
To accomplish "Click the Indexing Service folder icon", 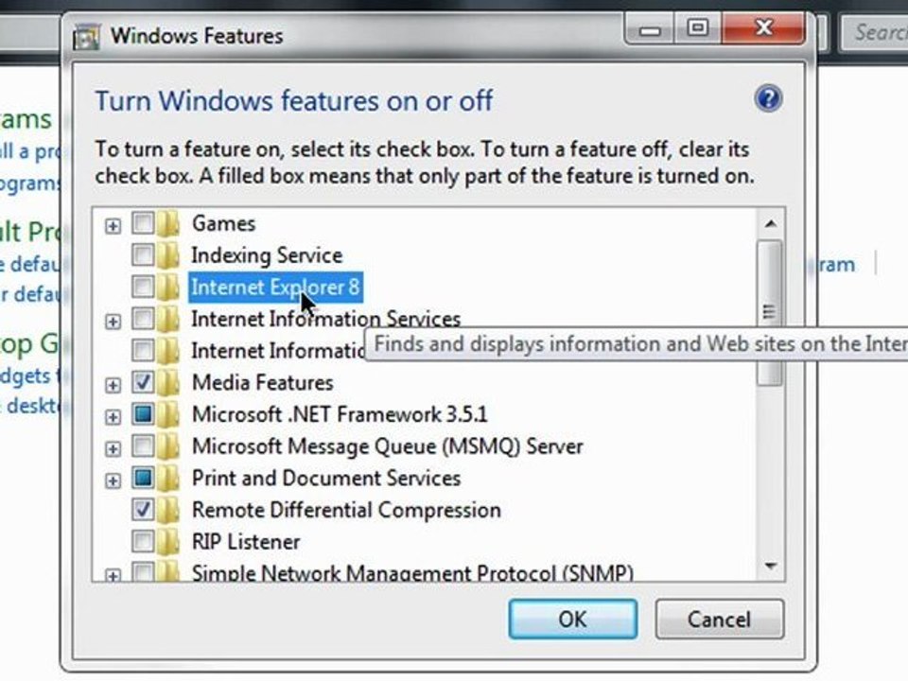I will point(167,255).
